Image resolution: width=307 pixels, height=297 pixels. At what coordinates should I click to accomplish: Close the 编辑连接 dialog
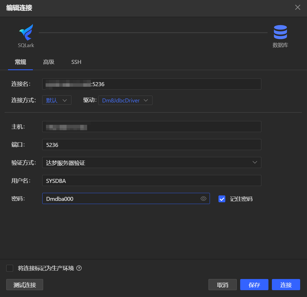298,7
